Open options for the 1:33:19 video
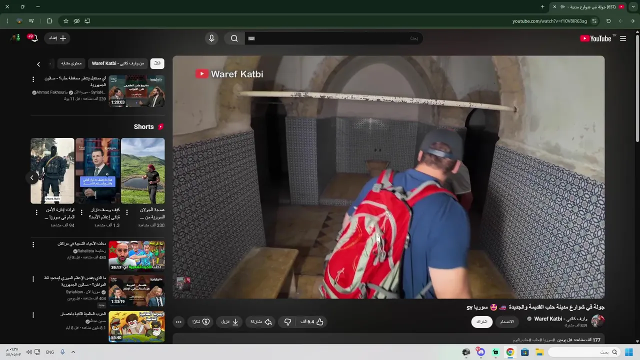 point(33,279)
